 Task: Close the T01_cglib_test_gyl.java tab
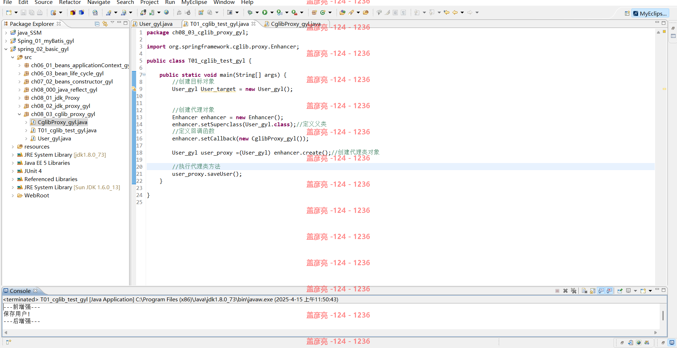pos(253,24)
